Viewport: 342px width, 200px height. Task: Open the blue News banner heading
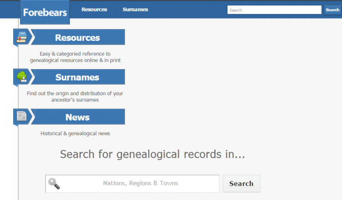pyautogui.click(x=78, y=117)
